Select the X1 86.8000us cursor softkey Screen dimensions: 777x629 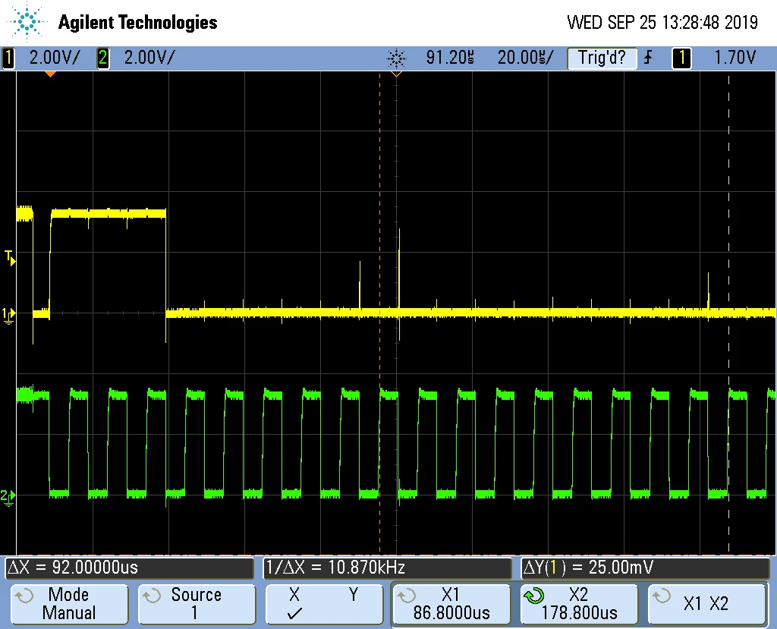(x=451, y=604)
